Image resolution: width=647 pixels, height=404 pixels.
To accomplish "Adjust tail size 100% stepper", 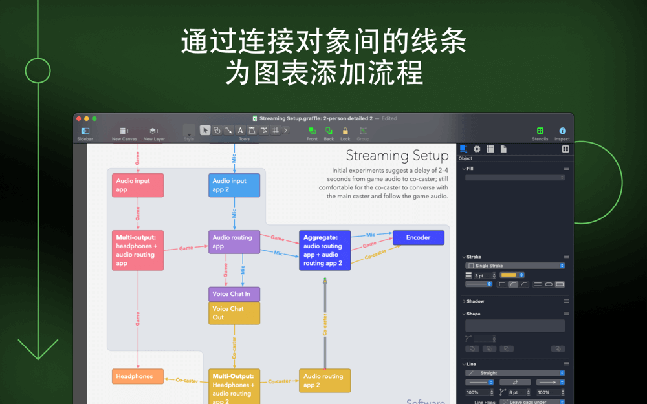I will (492, 392).
